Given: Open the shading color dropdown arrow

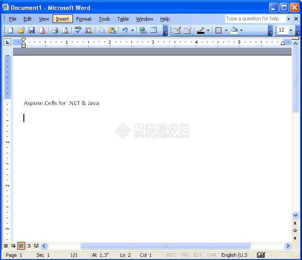Looking at the screenshot, I should (x=241, y=30).
